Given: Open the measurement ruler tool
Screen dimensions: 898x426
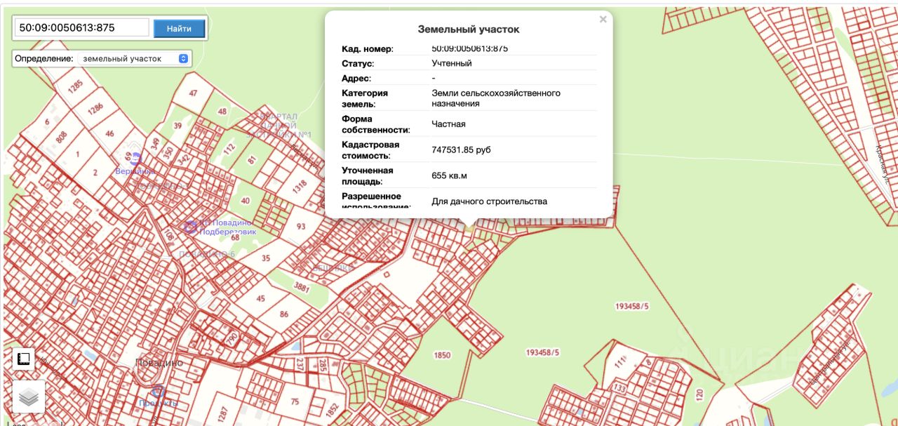Looking at the screenshot, I should click(23, 359).
